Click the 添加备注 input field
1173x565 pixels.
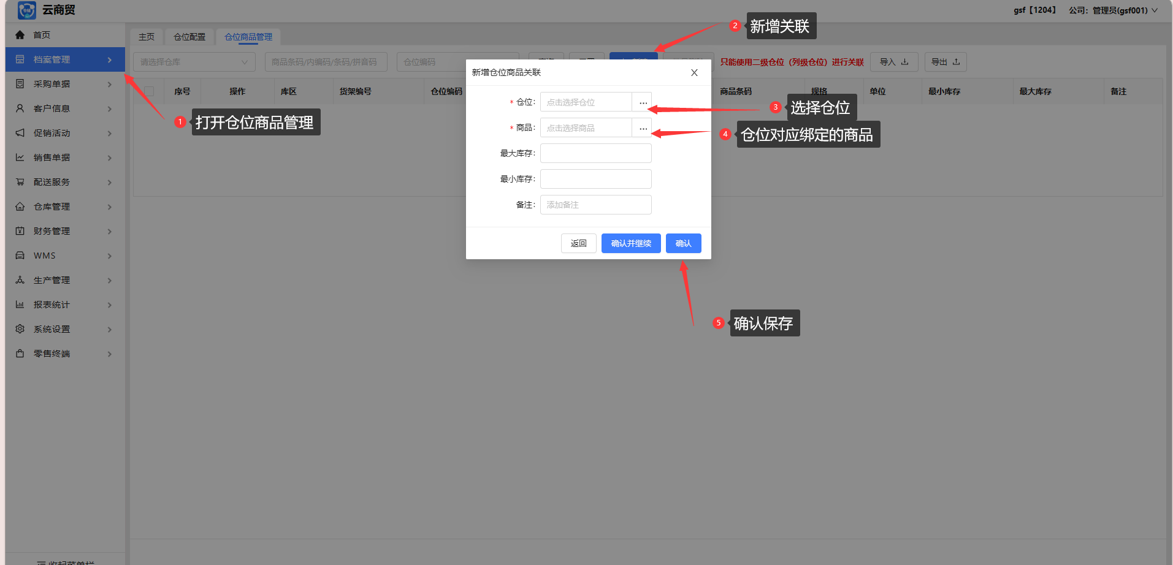596,205
